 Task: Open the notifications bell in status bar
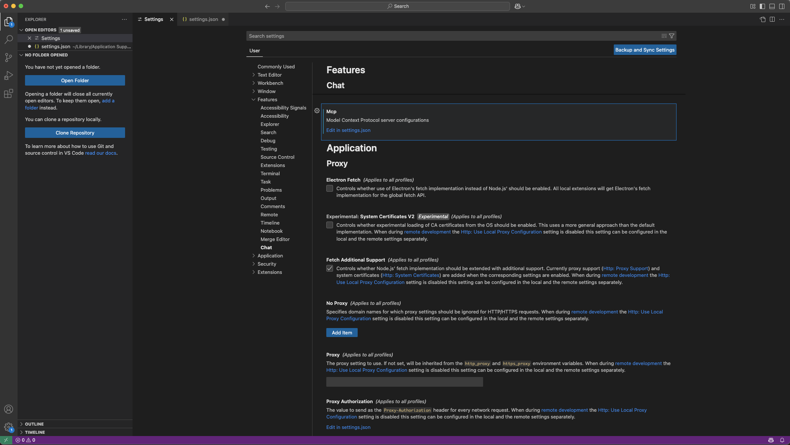tap(782, 440)
